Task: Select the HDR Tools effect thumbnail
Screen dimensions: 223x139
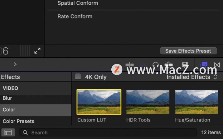Action: tap(148, 102)
